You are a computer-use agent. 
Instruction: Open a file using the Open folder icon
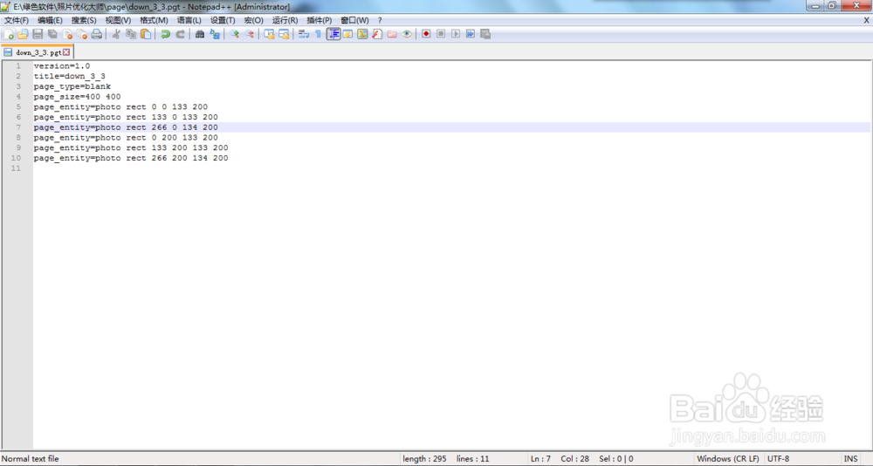click(23, 34)
